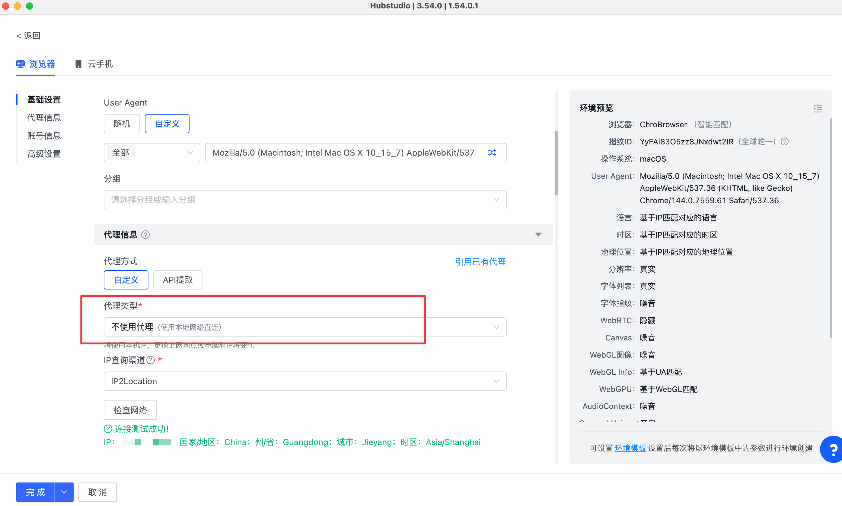Open the 代理类型 dropdown

[x=305, y=327]
